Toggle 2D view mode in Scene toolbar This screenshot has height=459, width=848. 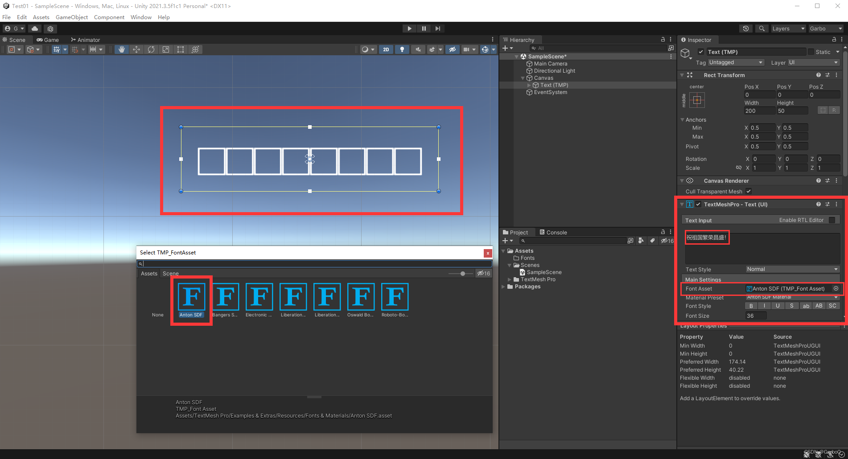(x=386, y=49)
